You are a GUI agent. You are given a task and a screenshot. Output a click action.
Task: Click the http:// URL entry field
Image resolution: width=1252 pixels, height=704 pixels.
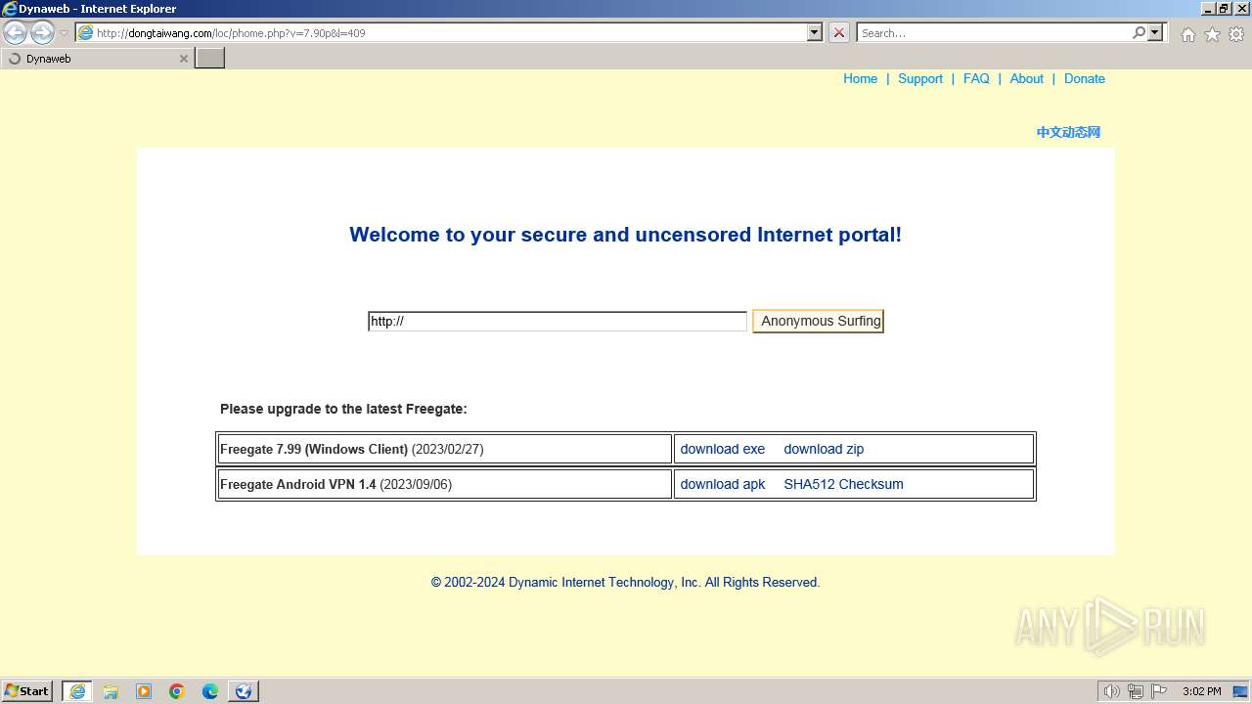(558, 321)
